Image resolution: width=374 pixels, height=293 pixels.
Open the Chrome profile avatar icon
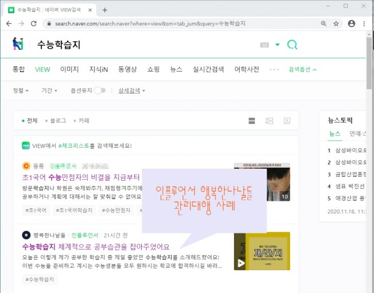351,23
